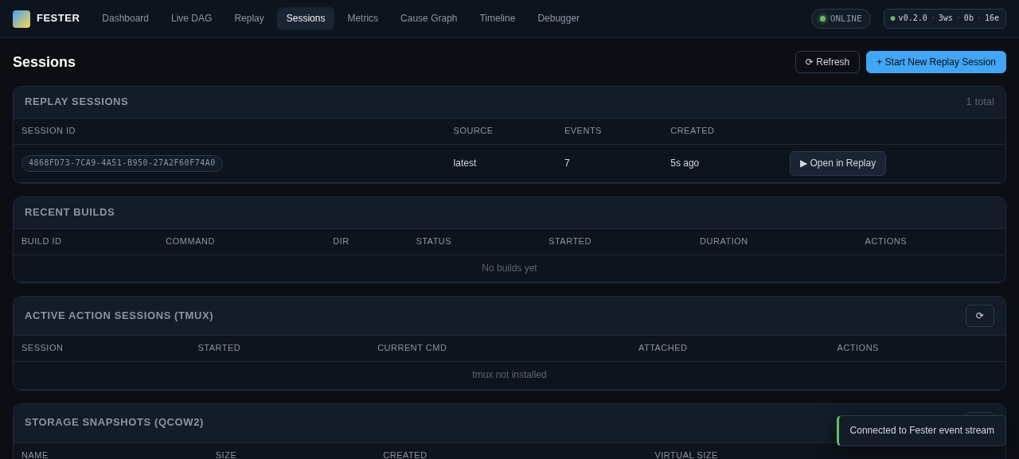The image size is (1019, 459).
Task: Open the Dashboard tab
Action: tap(125, 18)
